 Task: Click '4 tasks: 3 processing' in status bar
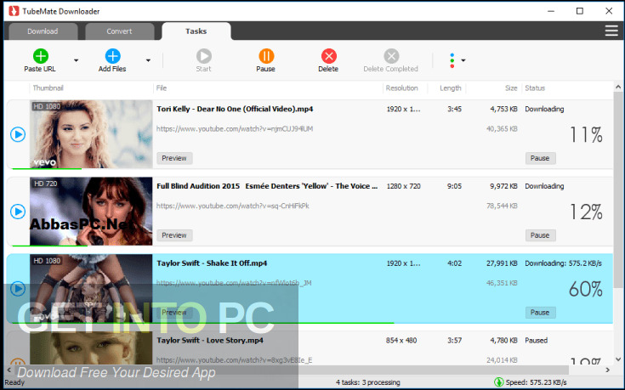point(368,382)
